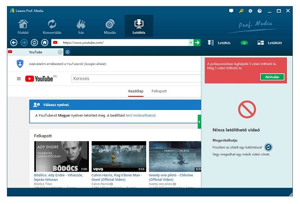
Task: Open the Calvin Harris Giant video thumbnail
Action: point(119,156)
